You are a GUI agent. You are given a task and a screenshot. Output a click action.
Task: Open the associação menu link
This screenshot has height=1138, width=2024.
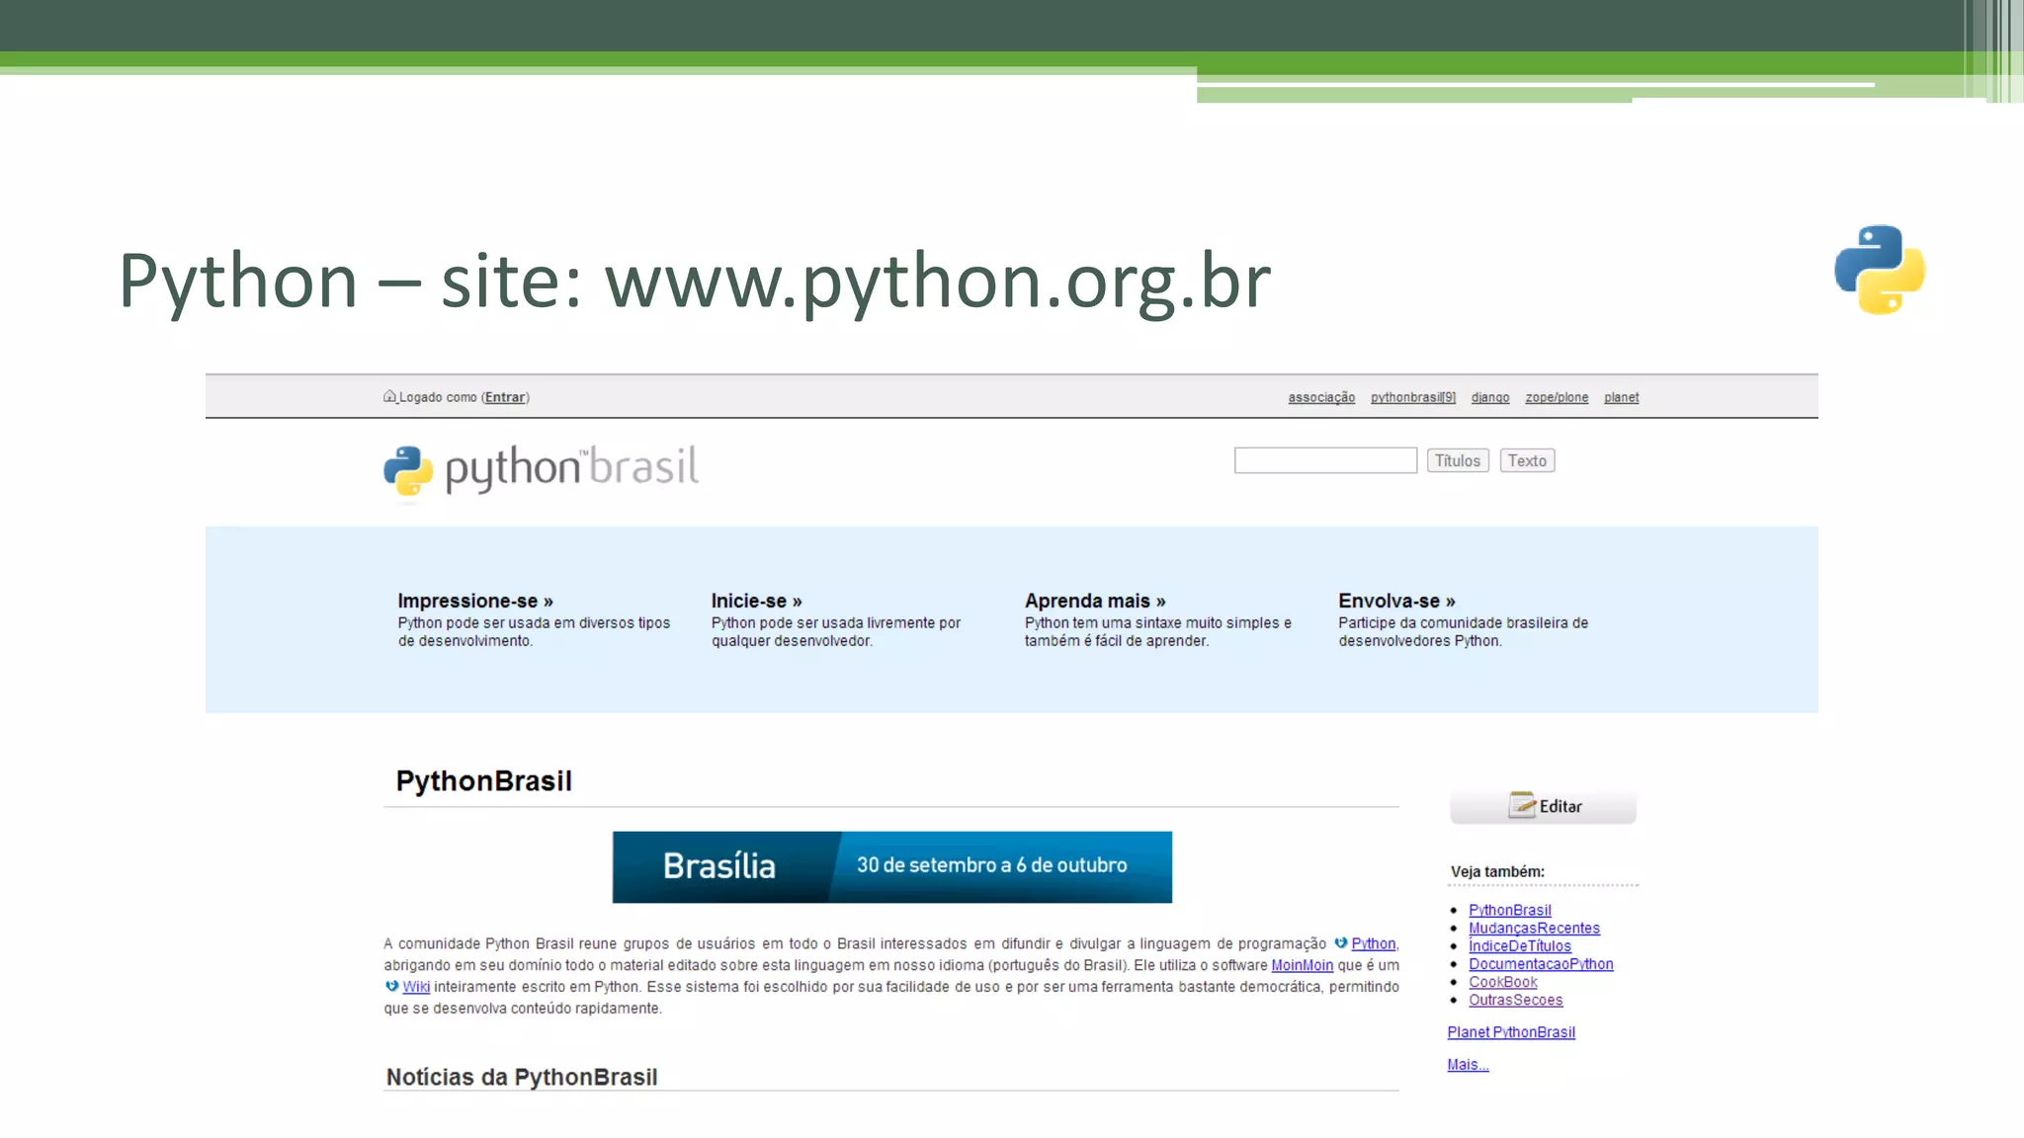[x=1321, y=397]
